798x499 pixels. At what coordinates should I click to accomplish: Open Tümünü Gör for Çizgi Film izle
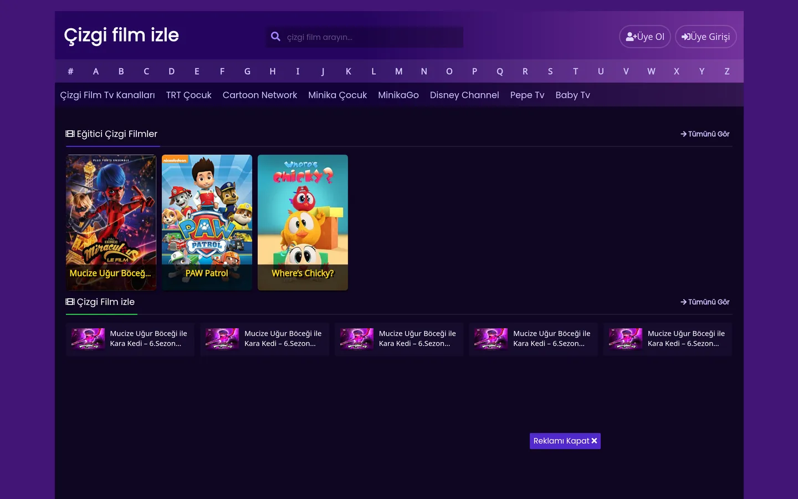(705, 302)
